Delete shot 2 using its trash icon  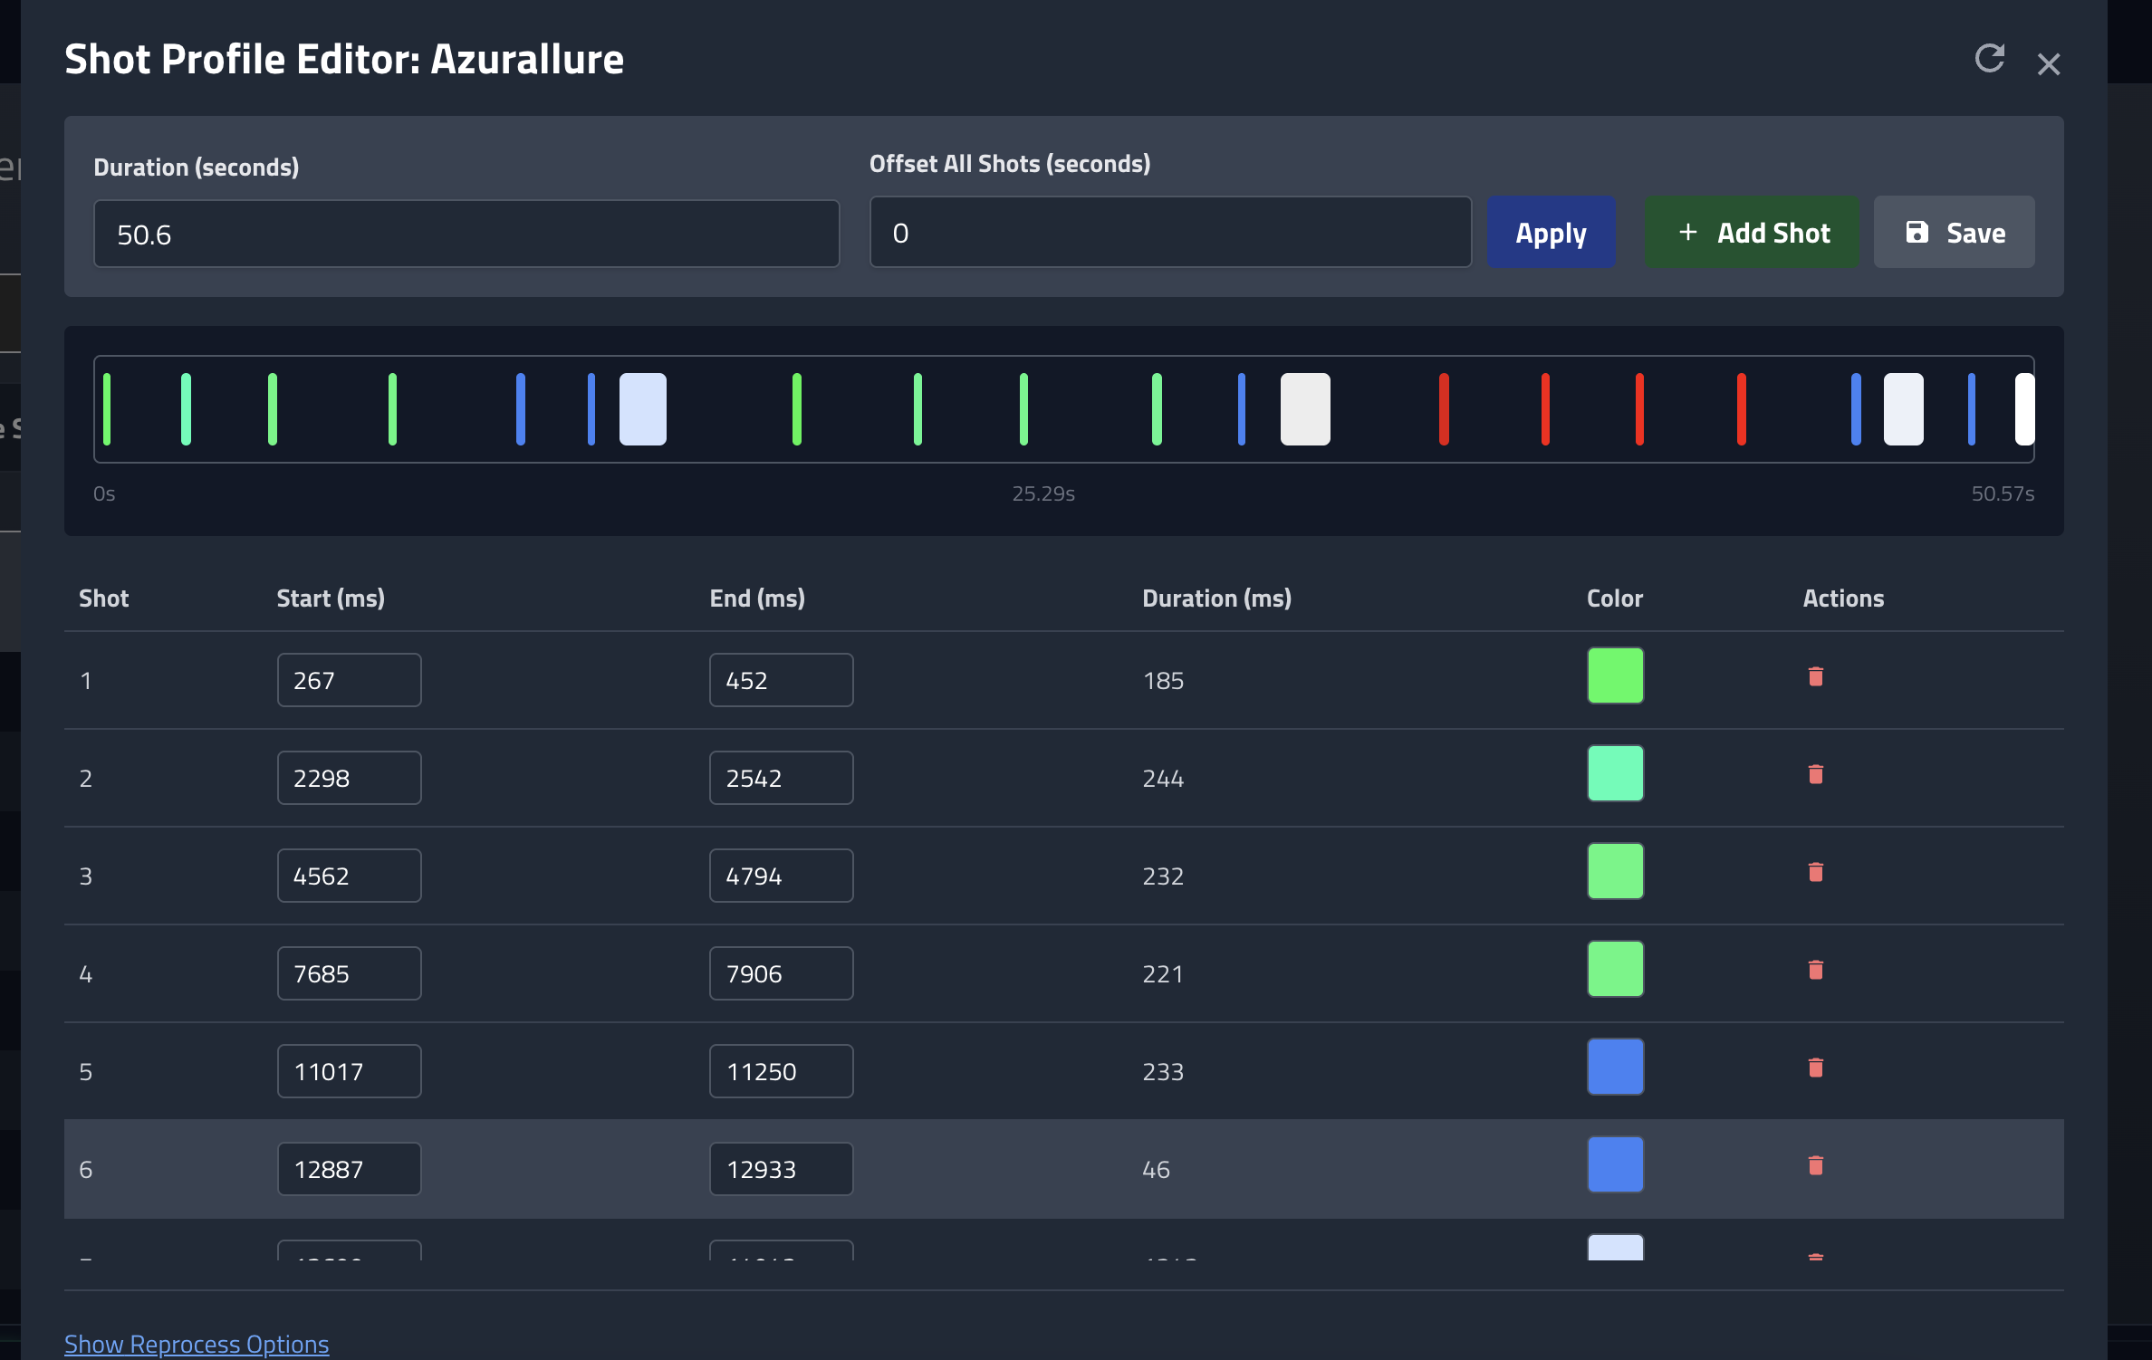[1815, 774]
